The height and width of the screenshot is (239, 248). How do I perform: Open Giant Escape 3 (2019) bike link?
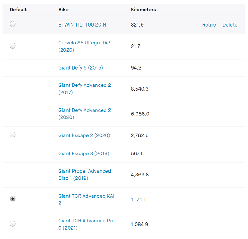[84, 154]
